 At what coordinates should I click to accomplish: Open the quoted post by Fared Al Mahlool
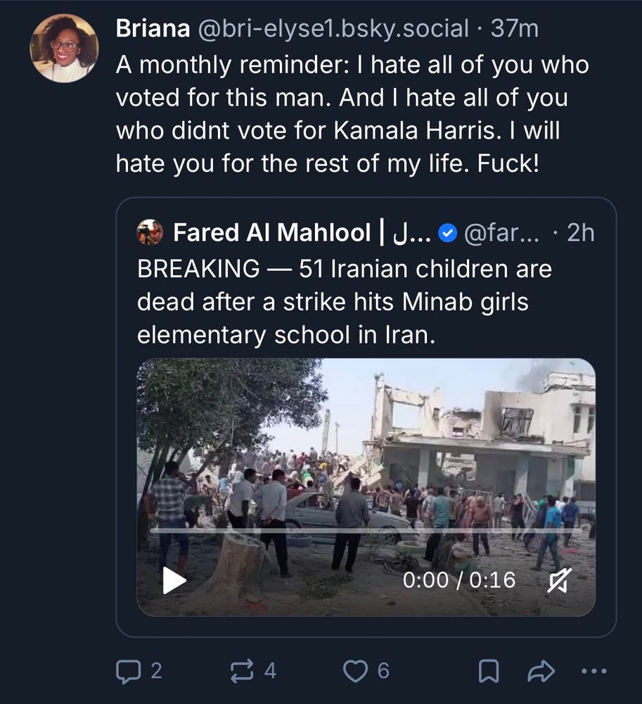352,299
